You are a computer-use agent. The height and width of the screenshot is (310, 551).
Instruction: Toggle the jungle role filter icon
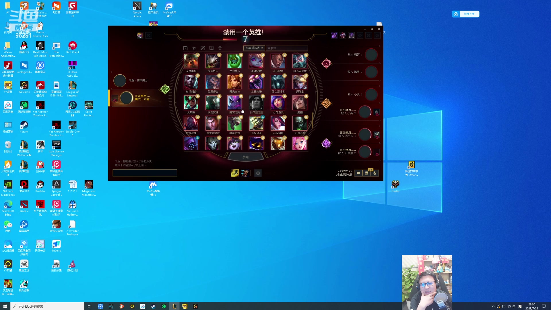pyautogui.click(x=194, y=48)
